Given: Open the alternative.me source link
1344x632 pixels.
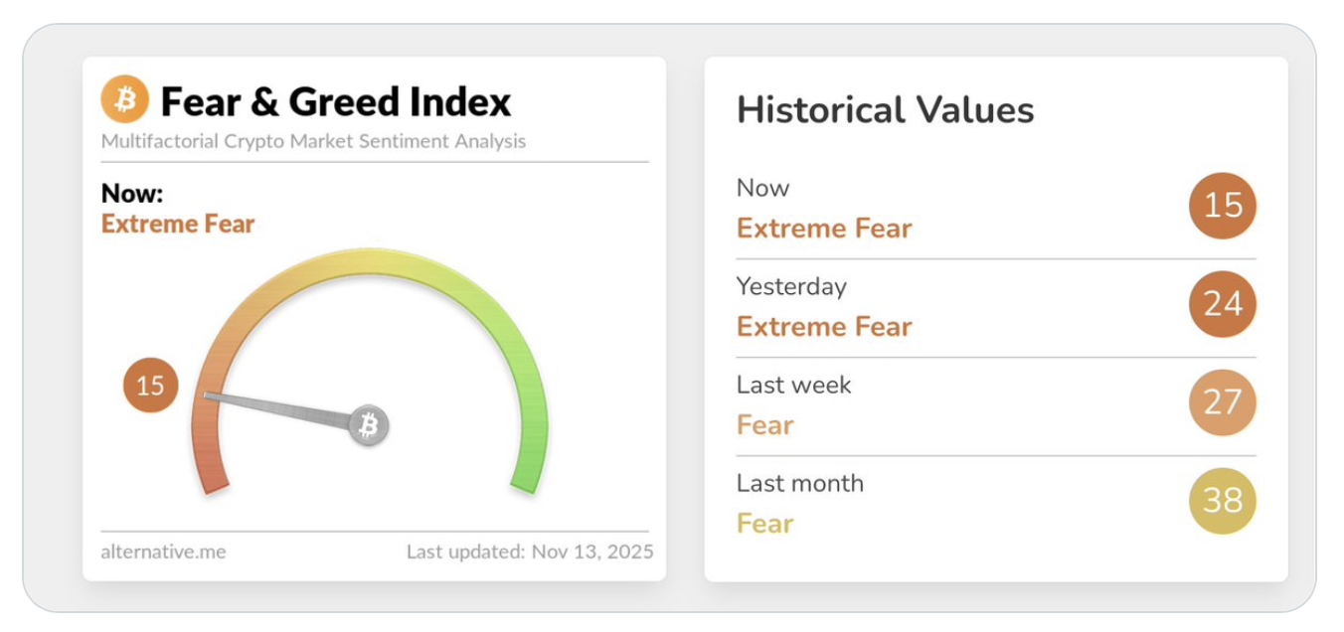Looking at the screenshot, I should 163,551.
